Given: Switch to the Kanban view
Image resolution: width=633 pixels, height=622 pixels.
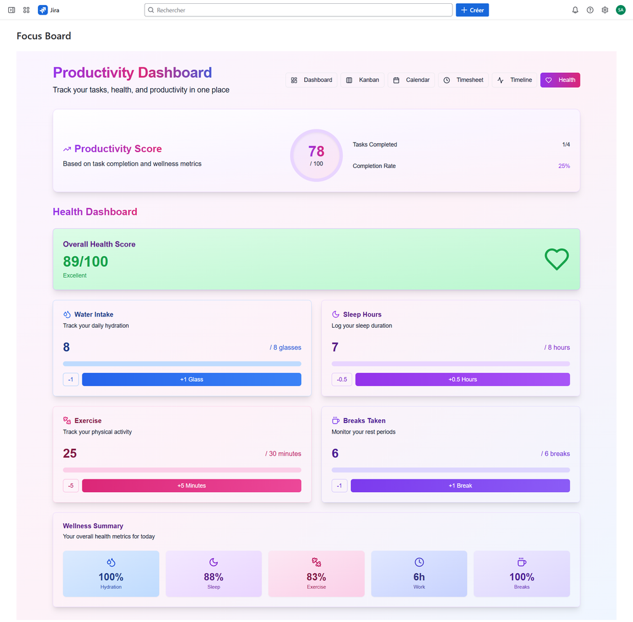Looking at the screenshot, I should coord(362,80).
